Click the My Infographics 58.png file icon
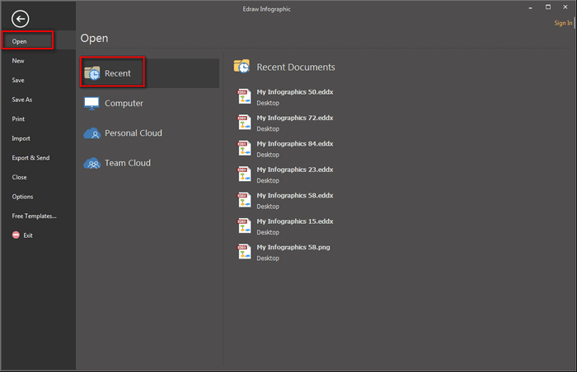The width and height of the screenshot is (577, 372). [243, 252]
